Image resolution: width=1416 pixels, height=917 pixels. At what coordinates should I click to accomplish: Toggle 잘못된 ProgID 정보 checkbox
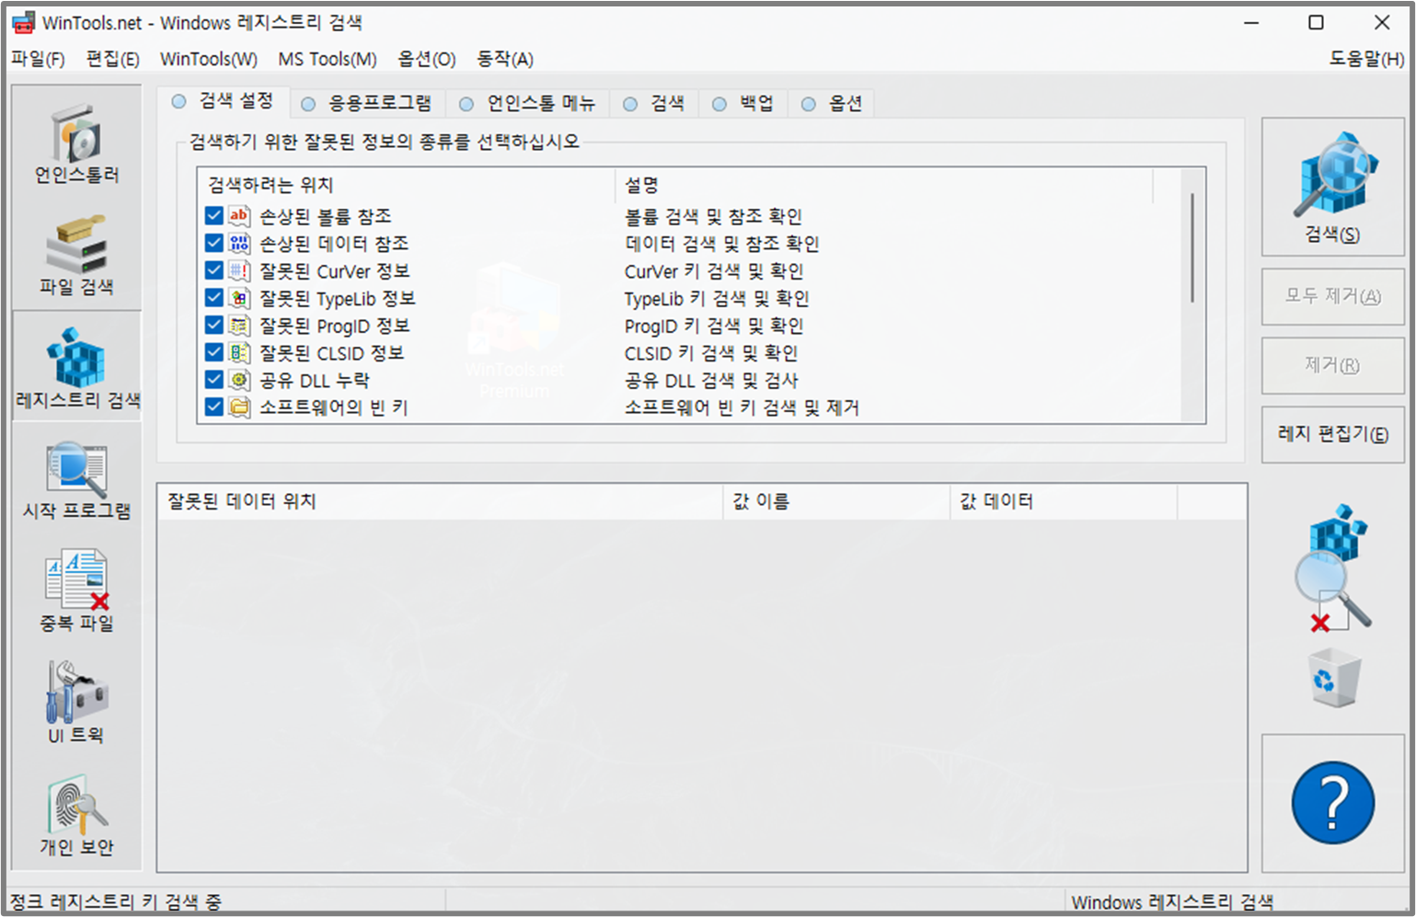coord(214,325)
